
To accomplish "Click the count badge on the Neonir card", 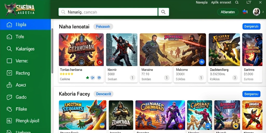I will tap(132, 78).
